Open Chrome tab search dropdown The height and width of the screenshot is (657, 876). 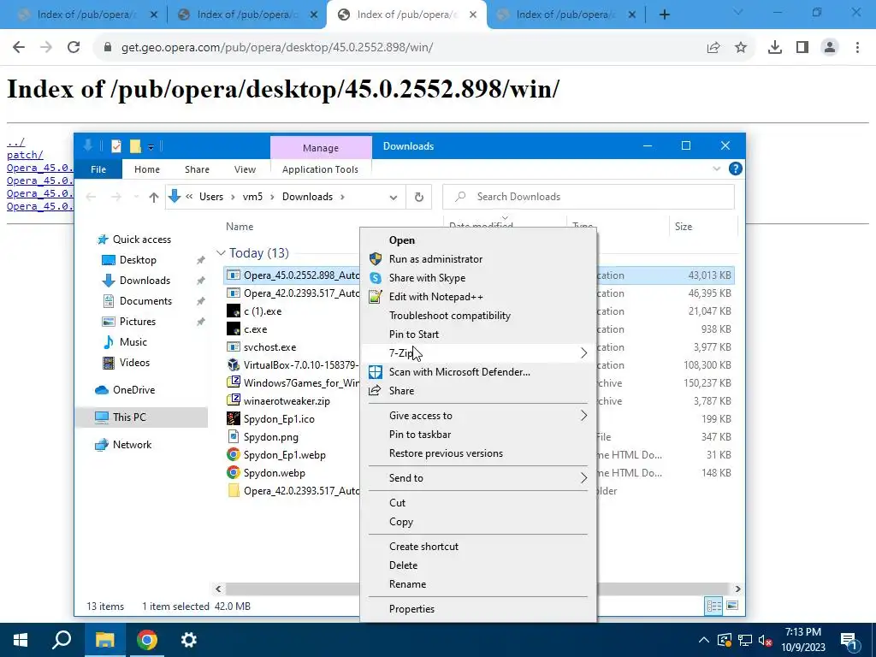point(737,12)
